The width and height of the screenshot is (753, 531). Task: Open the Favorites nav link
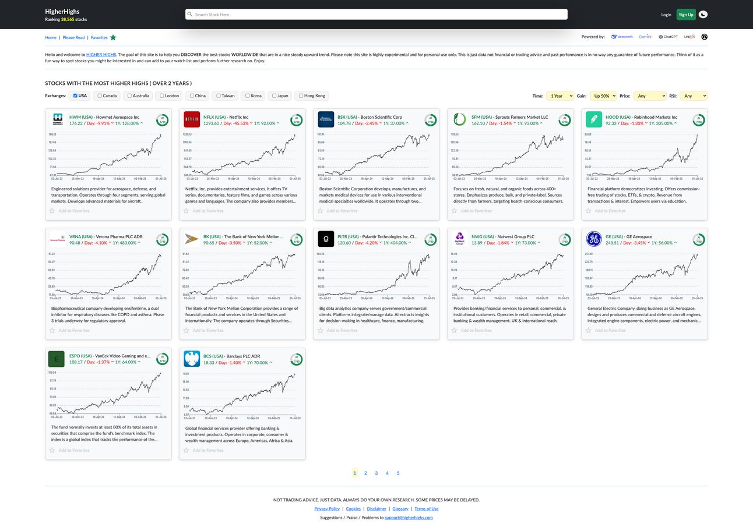tap(99, 37)
